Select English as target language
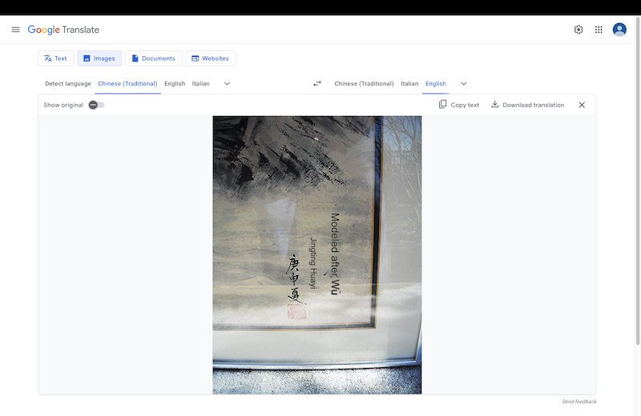The image size is (641, 416). (x=436, y=84)
